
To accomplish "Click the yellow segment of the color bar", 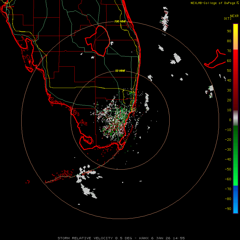I will tap(235, 37).
